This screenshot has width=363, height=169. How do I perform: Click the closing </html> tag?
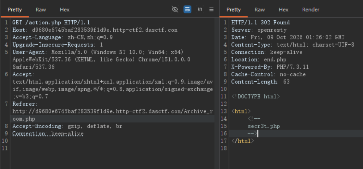tap(243, 141)
